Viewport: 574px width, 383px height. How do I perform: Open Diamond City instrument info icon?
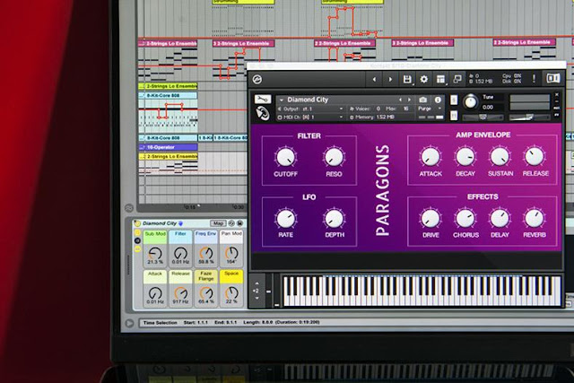click(438, 100)
